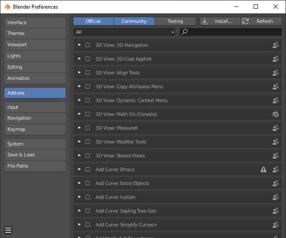Click the community icon on MeasureIt row

pyautogui.click(x=276, y=128)
